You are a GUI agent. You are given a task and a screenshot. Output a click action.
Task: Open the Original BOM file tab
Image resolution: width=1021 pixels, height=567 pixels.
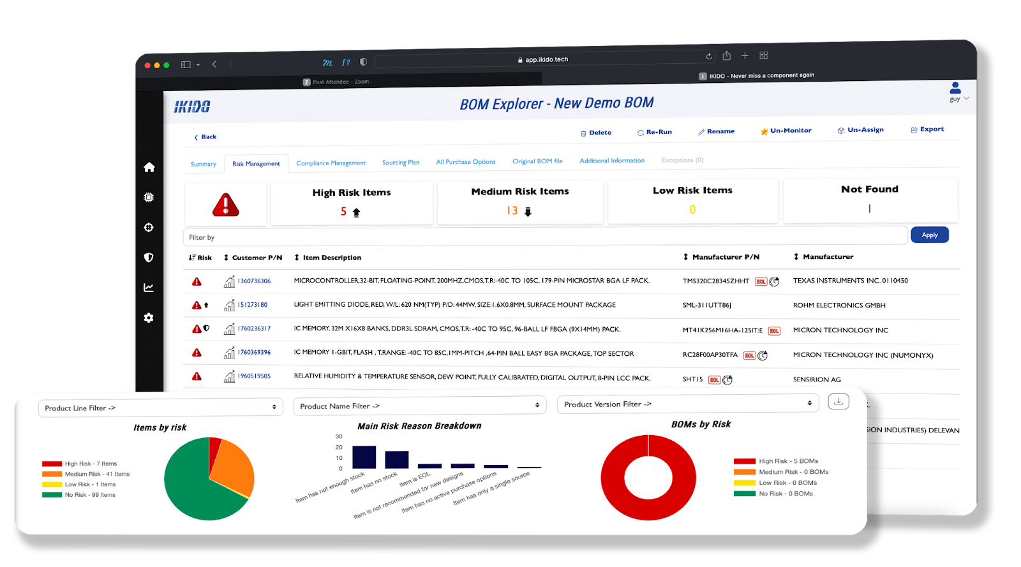537,161
